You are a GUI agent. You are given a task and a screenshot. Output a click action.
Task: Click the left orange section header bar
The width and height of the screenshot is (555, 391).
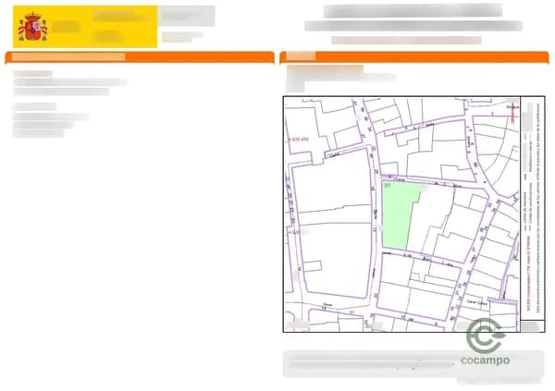(139, 57)
